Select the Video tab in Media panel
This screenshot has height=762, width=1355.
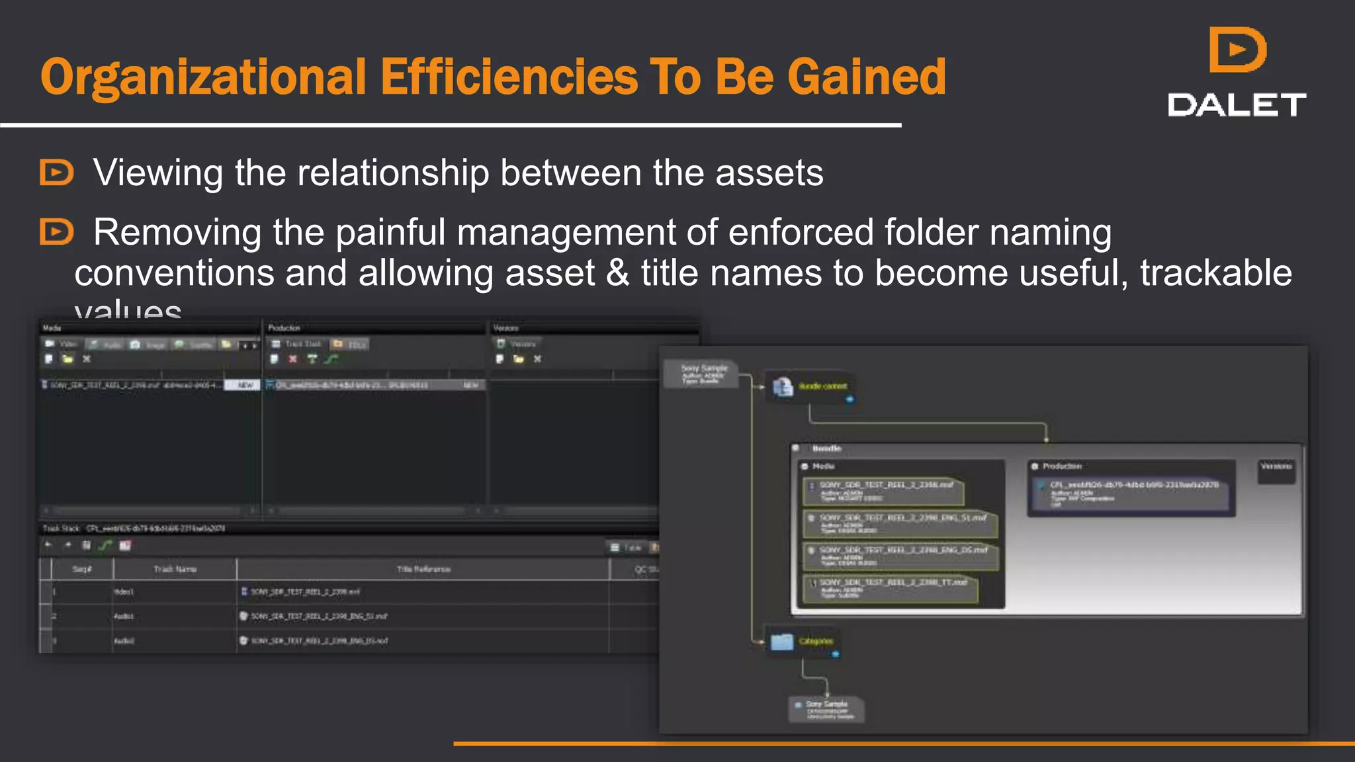click(62, 344)
